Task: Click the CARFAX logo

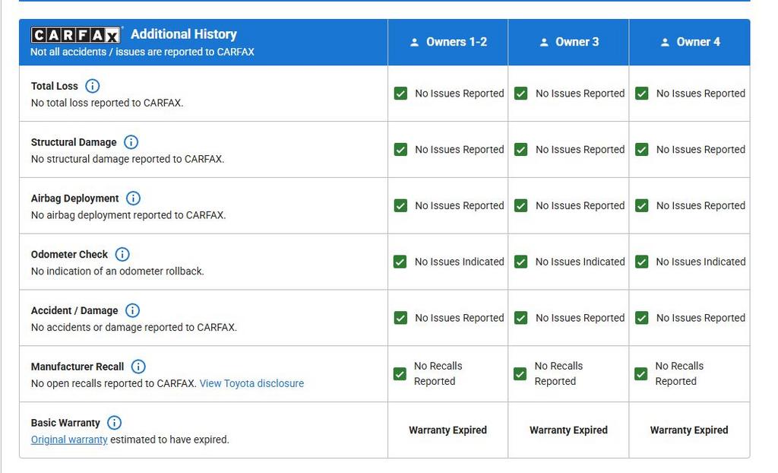Action: [x=75, y=35]
